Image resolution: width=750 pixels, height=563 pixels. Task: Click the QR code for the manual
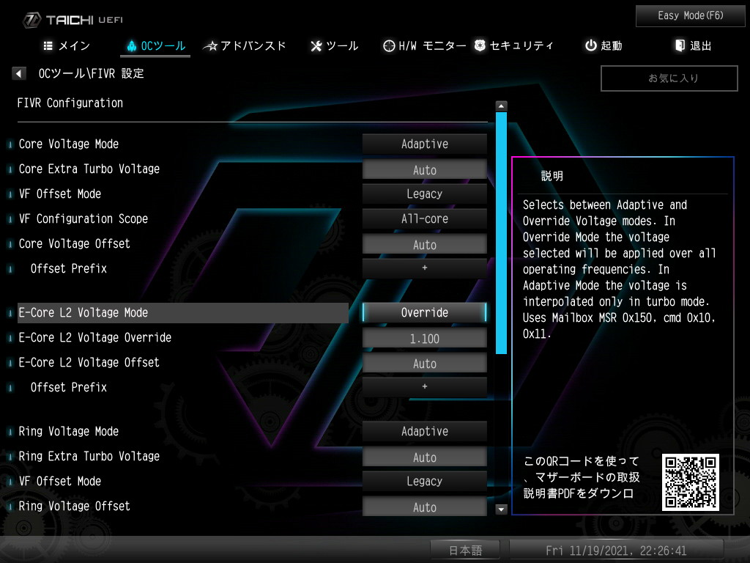690,482
